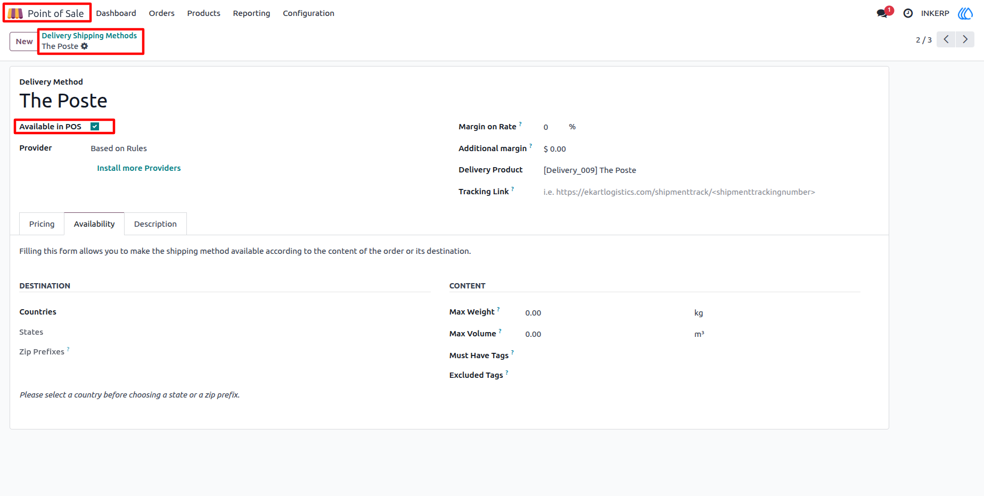The image size is (984, 496).
Task: Open the messages conversation icon
Action: click(882, 13)
